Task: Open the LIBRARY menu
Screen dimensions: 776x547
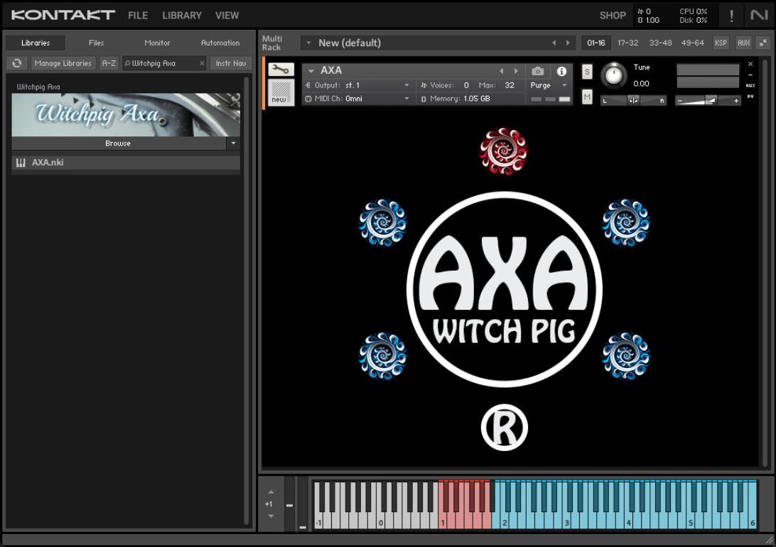Action: pyautogui.click(x=182, y=16)
